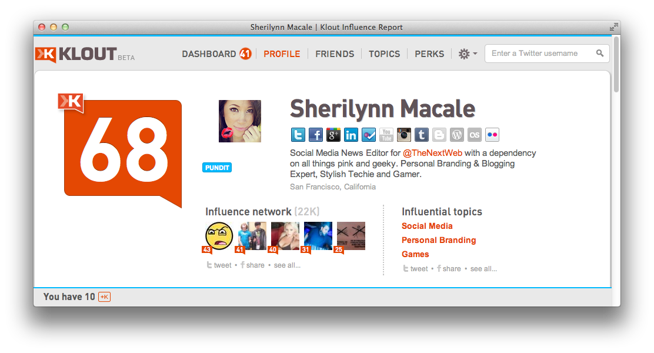Open the influencer with score 43
Image resolution: width=654 pixels, height=353 pixels.
tap(219, 236)
